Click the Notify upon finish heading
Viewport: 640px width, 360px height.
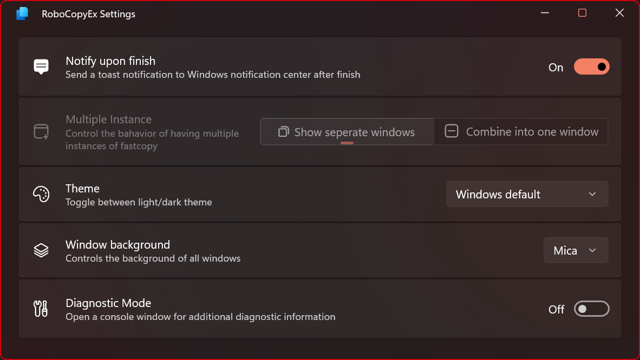[110, 61]
